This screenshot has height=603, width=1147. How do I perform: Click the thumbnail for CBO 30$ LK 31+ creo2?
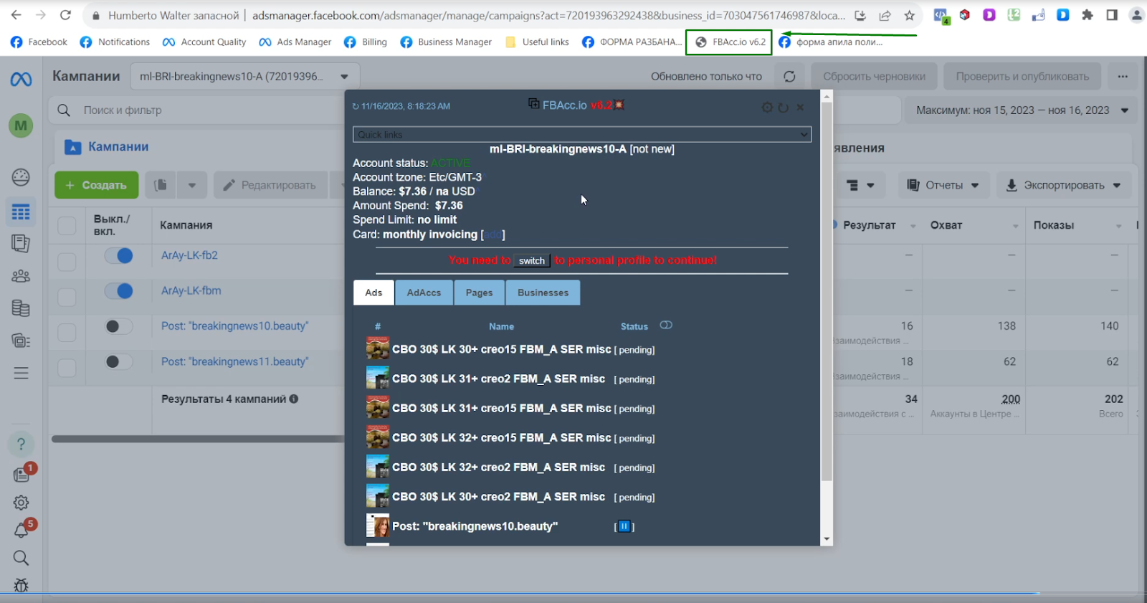[x=378, y=378]
